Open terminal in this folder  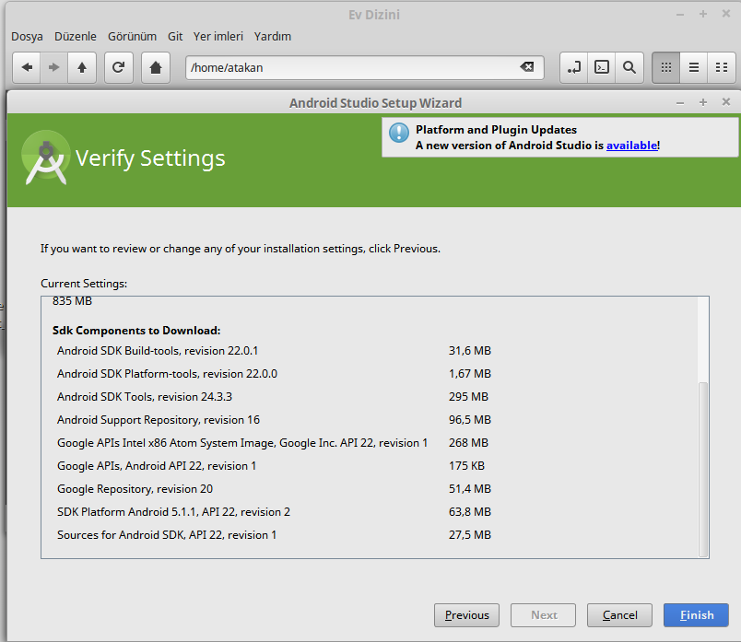(602, 67)
